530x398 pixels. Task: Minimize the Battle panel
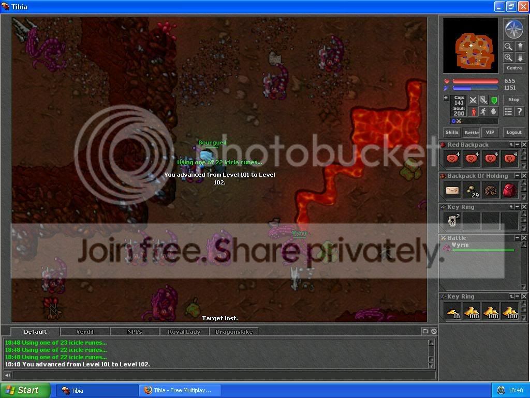(x=518, y=238)
